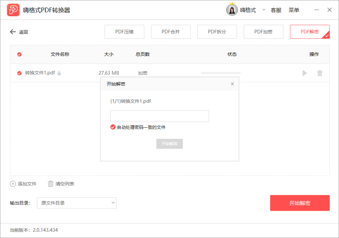
Task: Click the 开始解密 button in dialog
Action: 169,144
